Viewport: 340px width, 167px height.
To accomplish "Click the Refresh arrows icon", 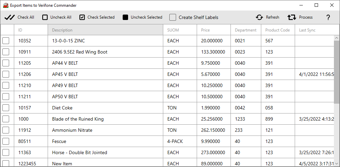I will pos(259,17).
